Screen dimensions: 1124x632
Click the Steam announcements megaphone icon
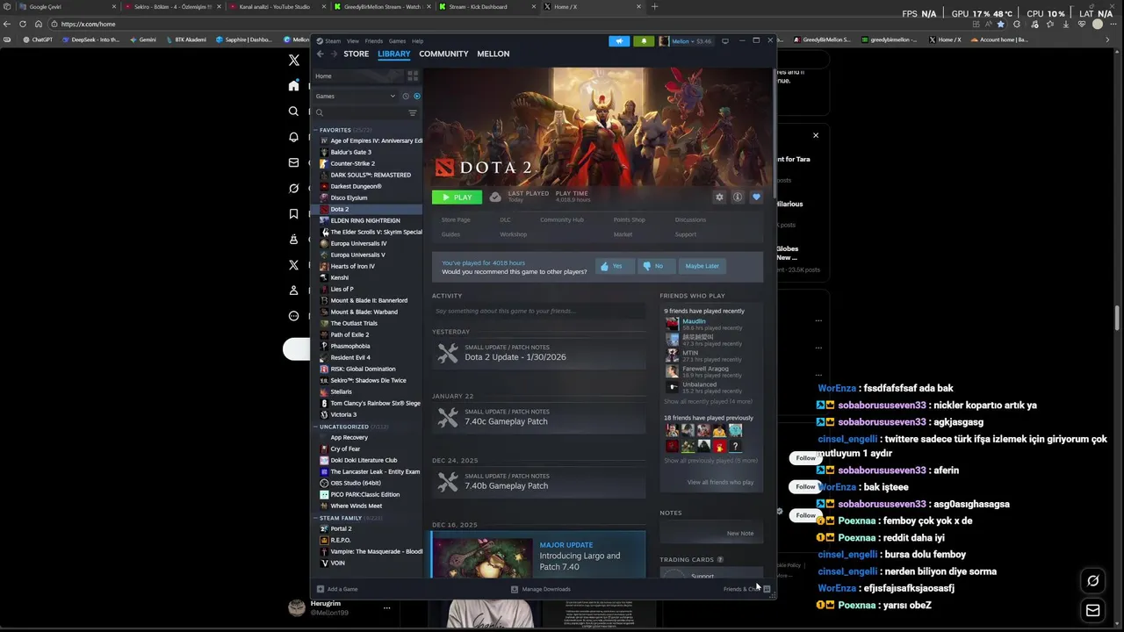(x=619, y=41)
